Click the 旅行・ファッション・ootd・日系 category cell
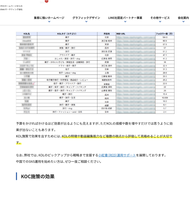Screen dimensions: 190x198 click(67, 112)
